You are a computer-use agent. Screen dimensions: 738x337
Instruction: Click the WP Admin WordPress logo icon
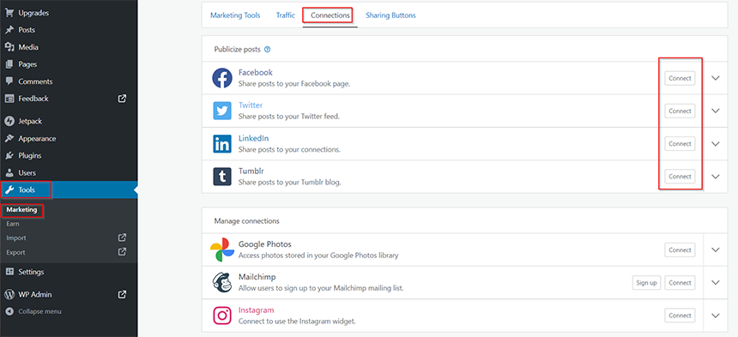point(9,295)
